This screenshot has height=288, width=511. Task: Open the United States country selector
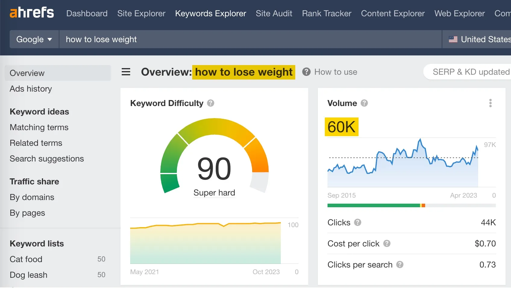[479, 39]
